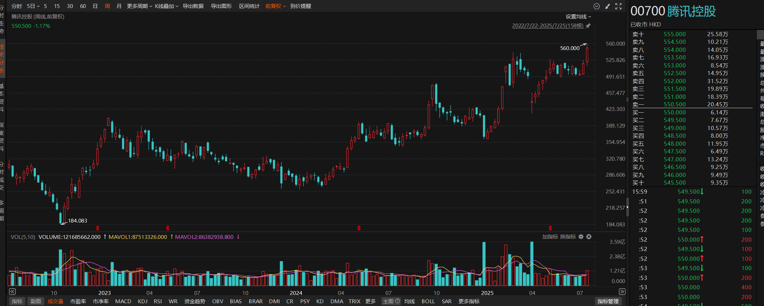Open the drawing brush tool
This screenshot has height=306, width=764.
click(607, 6)
